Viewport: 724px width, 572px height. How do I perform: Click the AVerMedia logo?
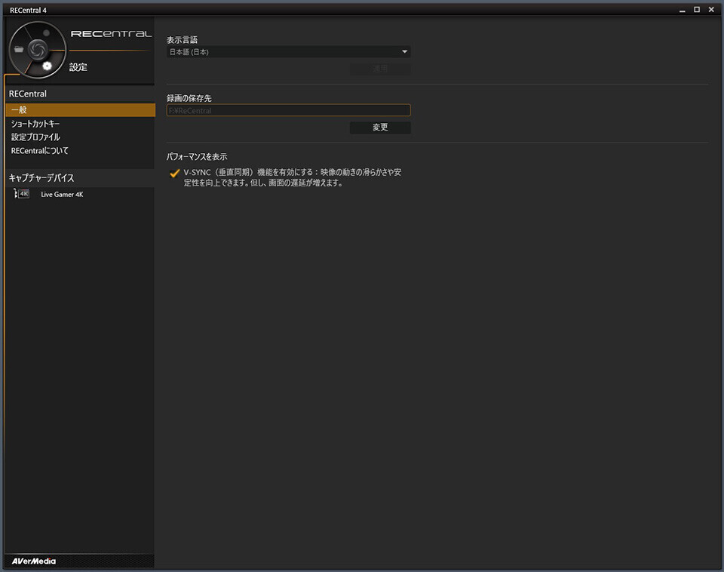[x=34, y=561]
